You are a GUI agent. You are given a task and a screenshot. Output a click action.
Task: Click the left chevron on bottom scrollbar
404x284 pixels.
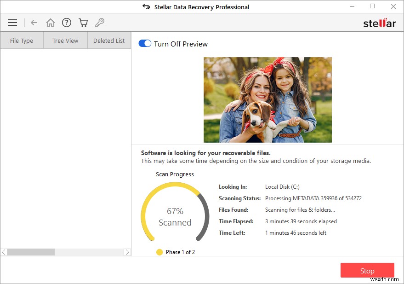click(x=3, y=252)
